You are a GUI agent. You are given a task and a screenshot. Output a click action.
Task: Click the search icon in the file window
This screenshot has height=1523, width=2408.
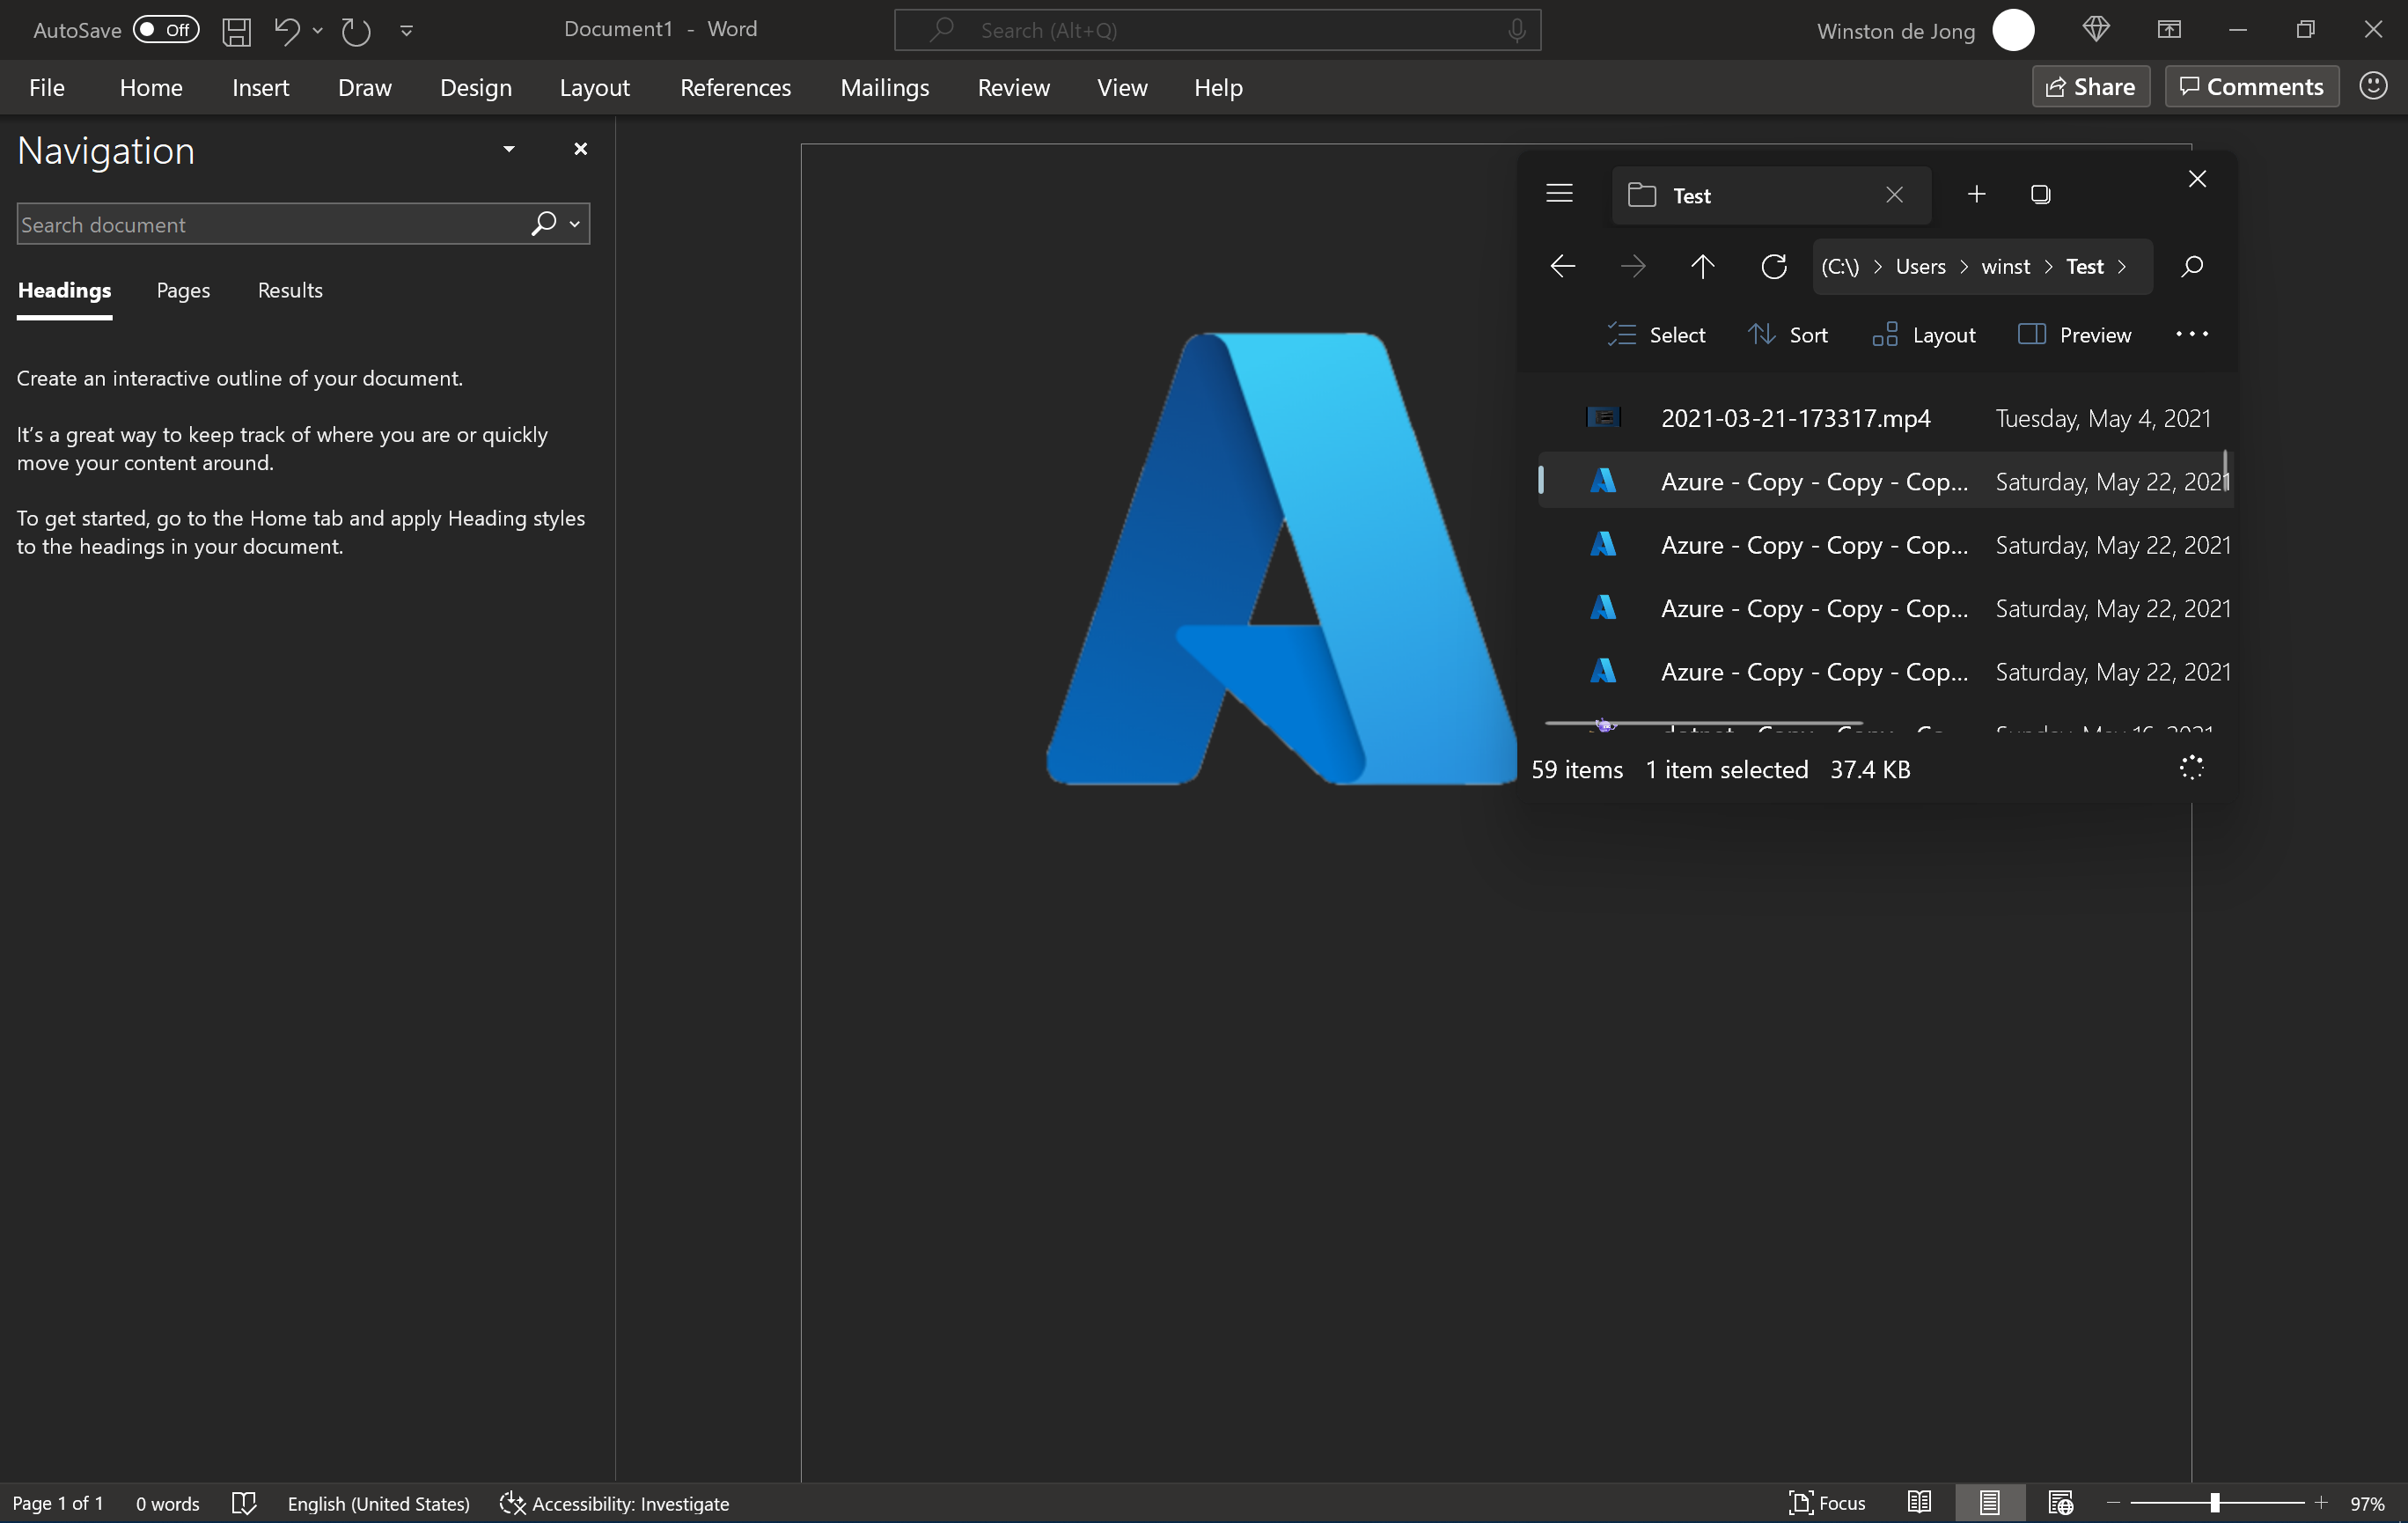(x=2191, y=266)
